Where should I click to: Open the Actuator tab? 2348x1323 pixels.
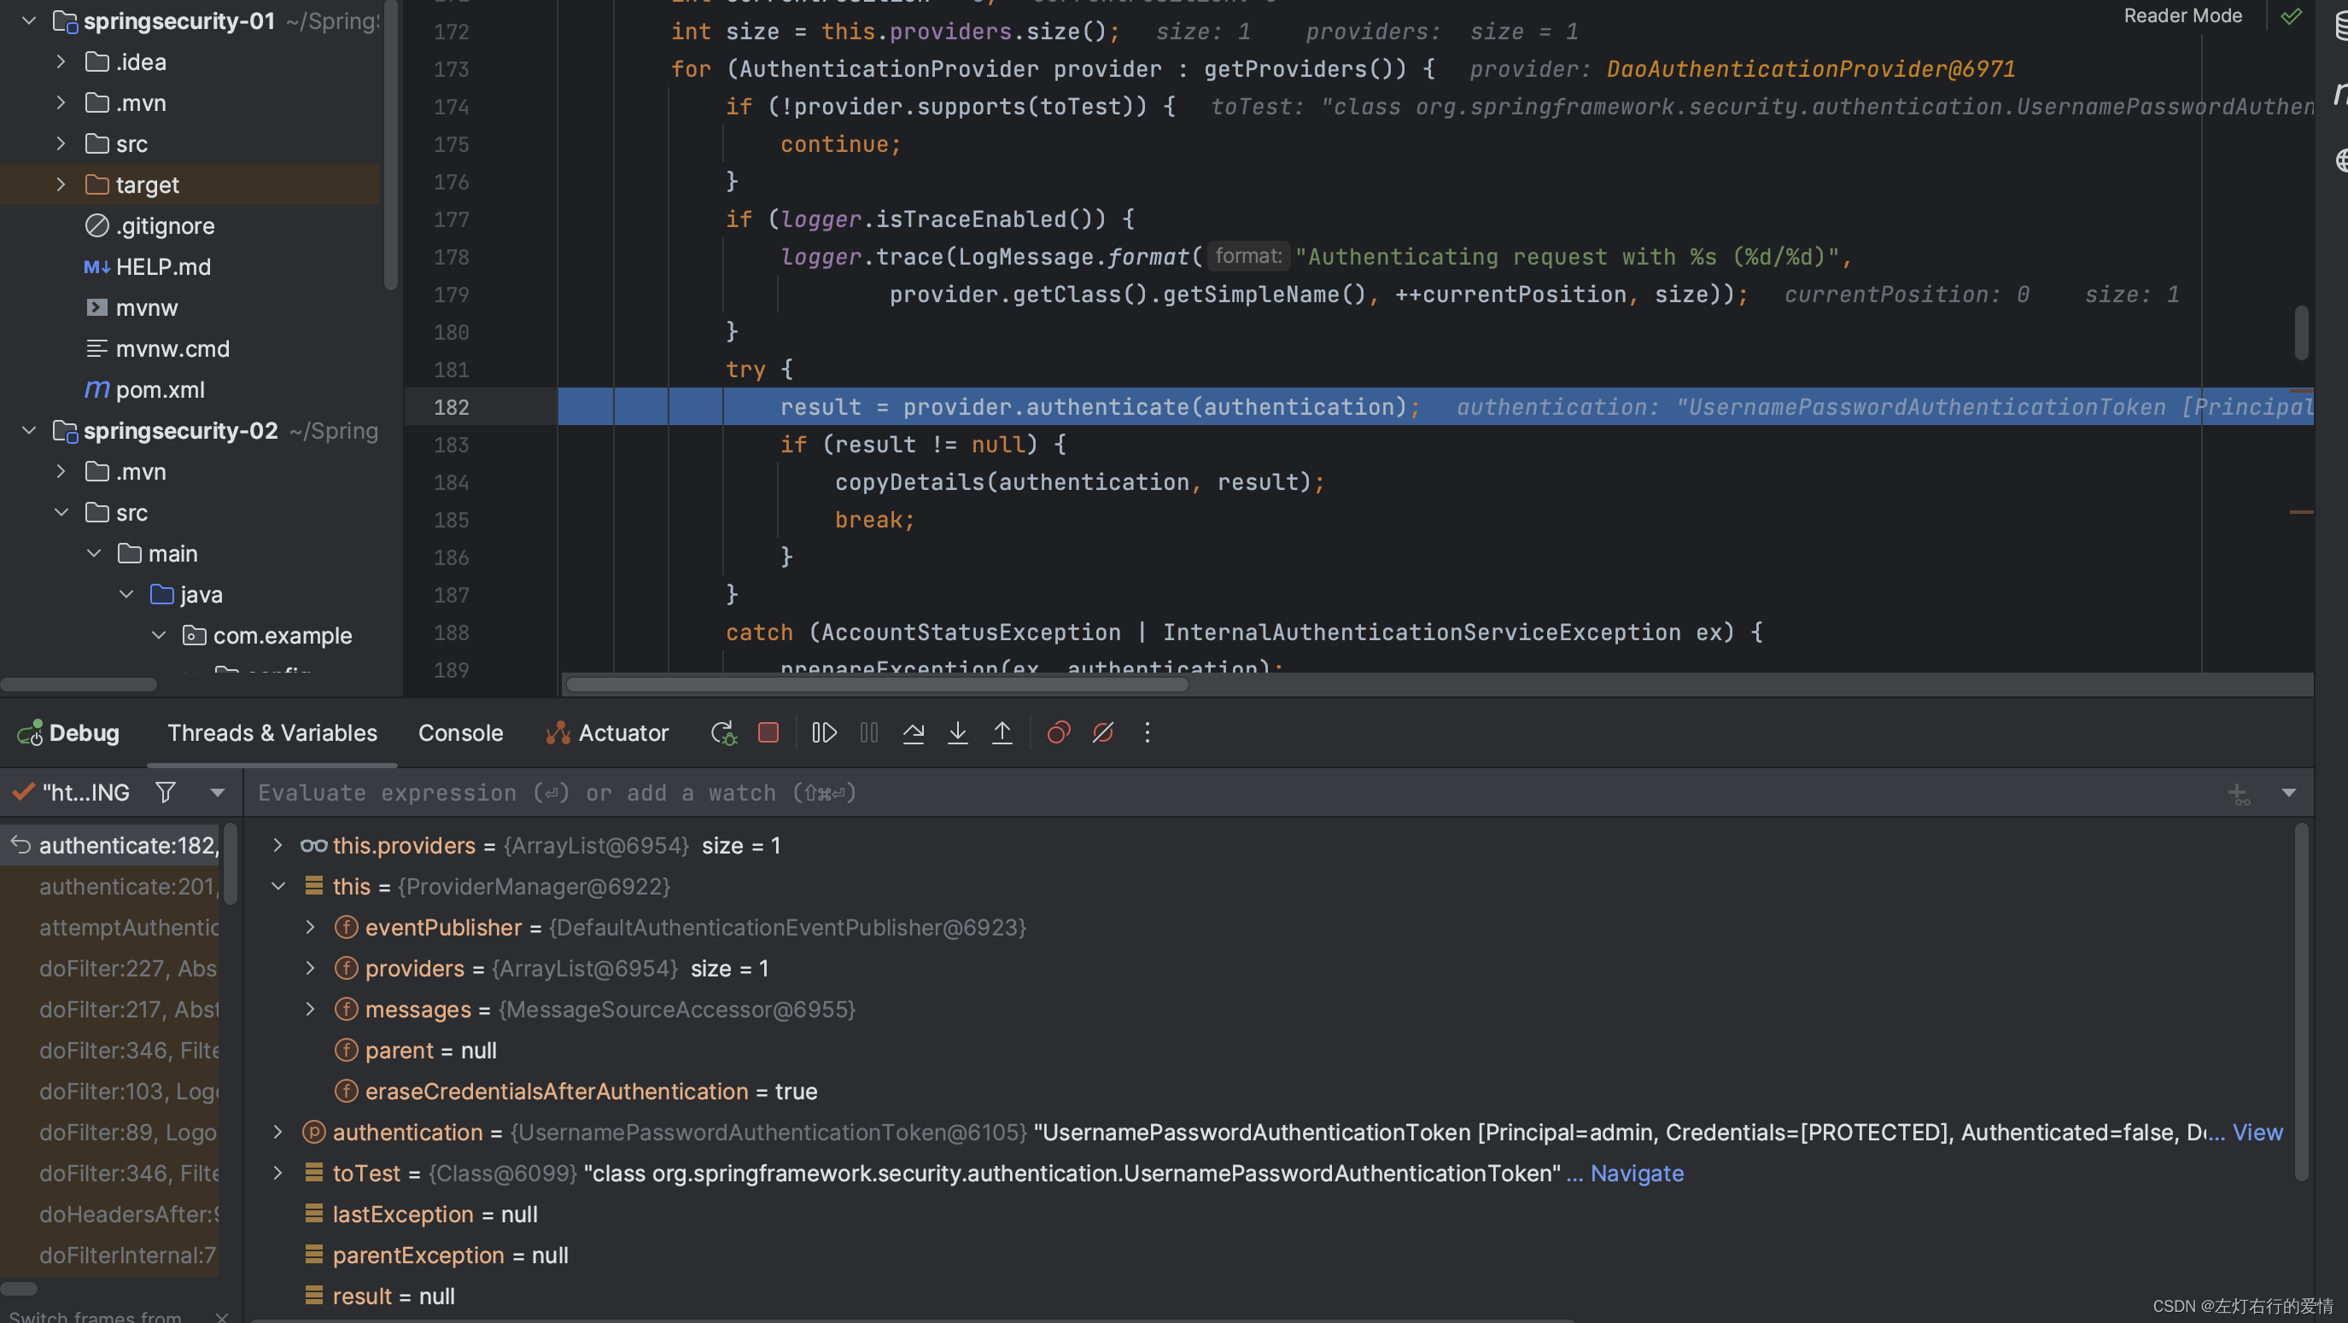606,732
